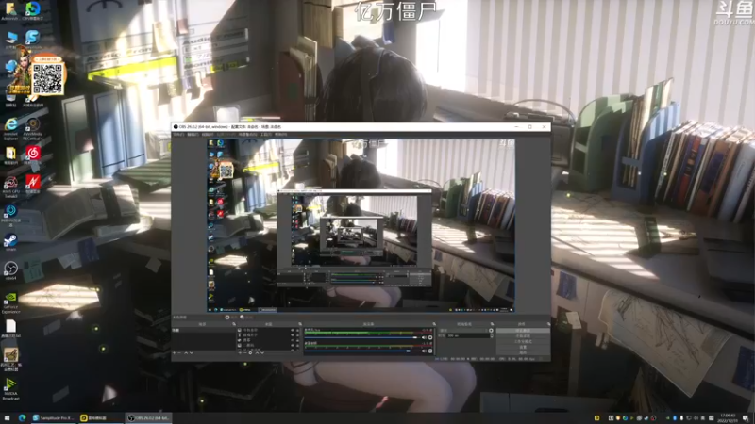Mute first audio track speaker icon
755x424 pixels.
pyautogui.click(x=424, y=337)
